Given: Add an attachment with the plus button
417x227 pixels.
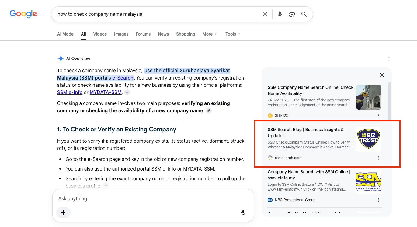Looking at the screenshot, I should tap(63, 212).
